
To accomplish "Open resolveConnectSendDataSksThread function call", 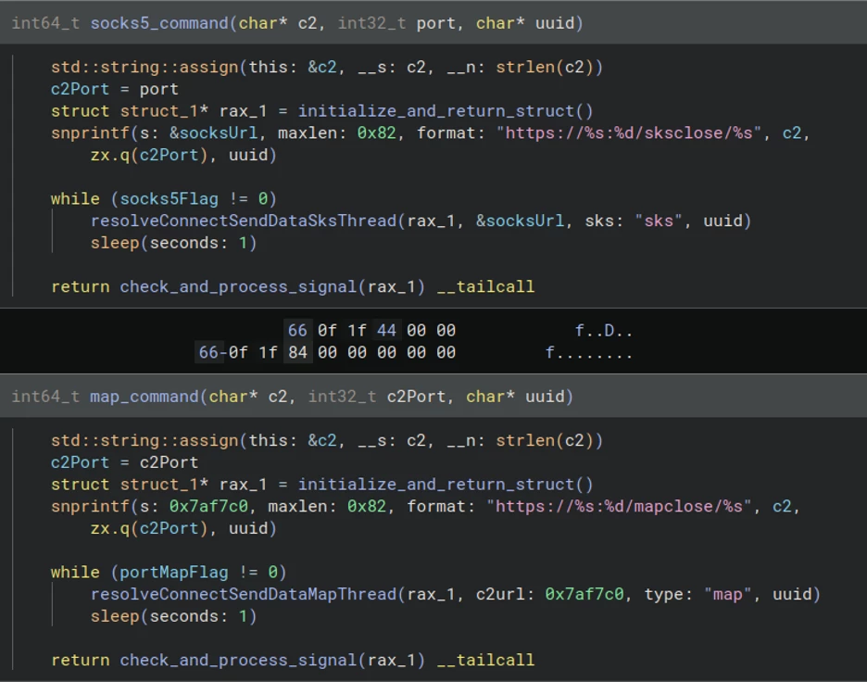I will 244,221.
